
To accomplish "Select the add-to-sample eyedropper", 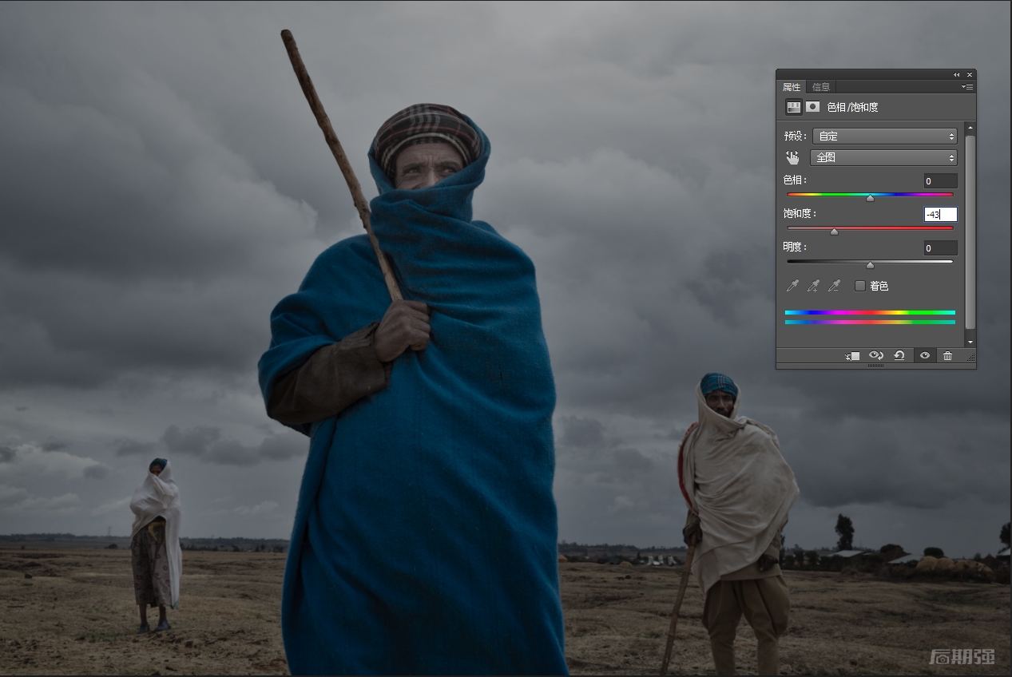I will point(813,286).
